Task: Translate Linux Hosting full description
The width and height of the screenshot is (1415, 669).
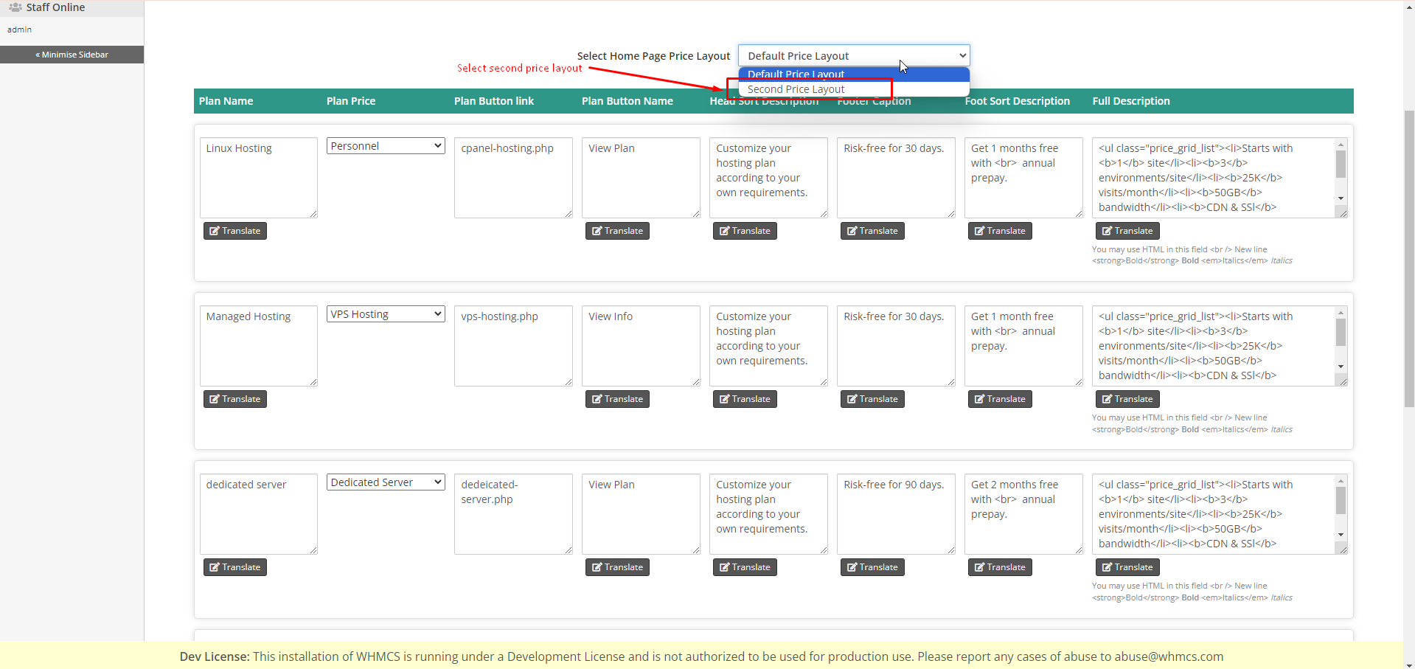Action: [x=1127, y=231]
